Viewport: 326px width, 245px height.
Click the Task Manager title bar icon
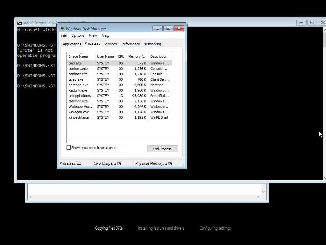click(62, 28)
